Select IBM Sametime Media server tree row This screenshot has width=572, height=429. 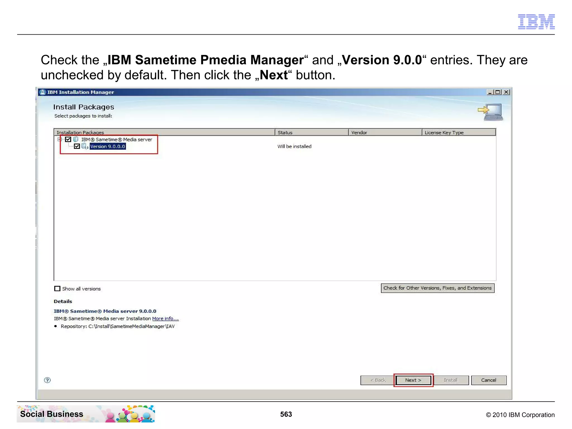(x=116, y=139)
